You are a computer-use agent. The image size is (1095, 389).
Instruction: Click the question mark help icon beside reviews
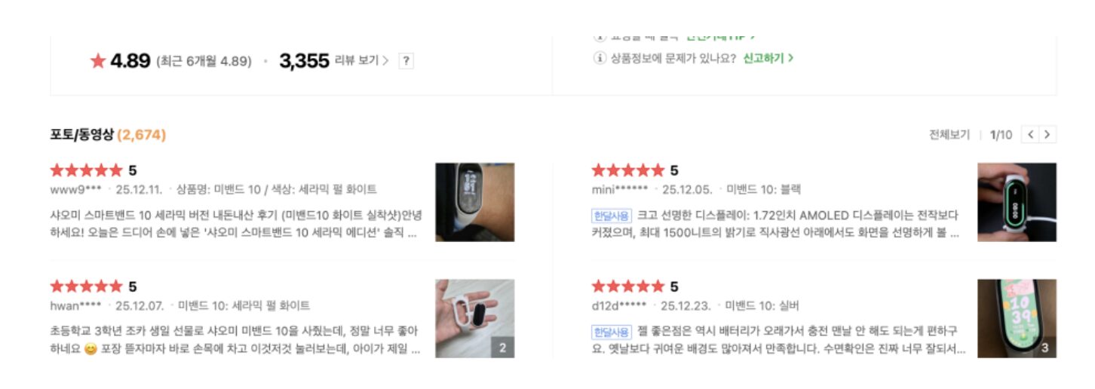[x=406, y=61]
